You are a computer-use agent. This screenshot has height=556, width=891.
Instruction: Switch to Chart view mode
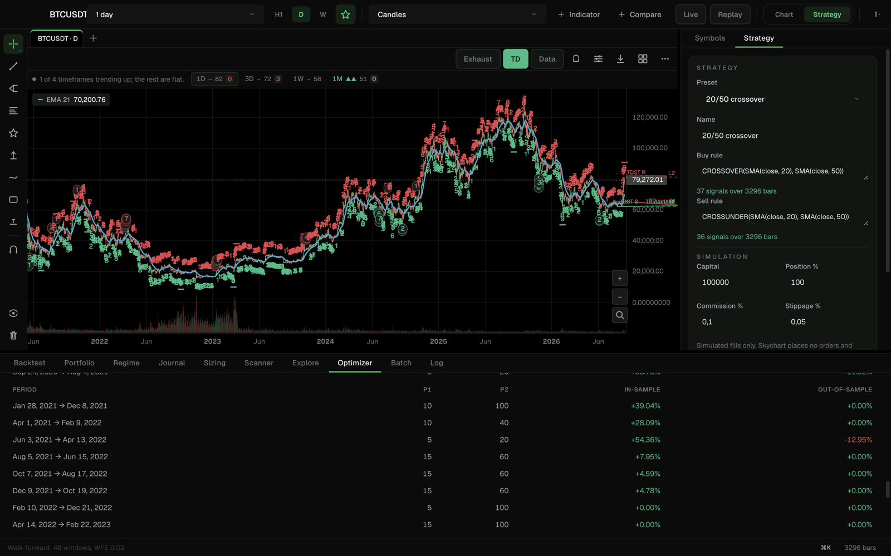[784, 14]
